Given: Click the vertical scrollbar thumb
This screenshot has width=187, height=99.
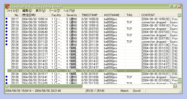Looking at the screenshot, I should point(179,79).
